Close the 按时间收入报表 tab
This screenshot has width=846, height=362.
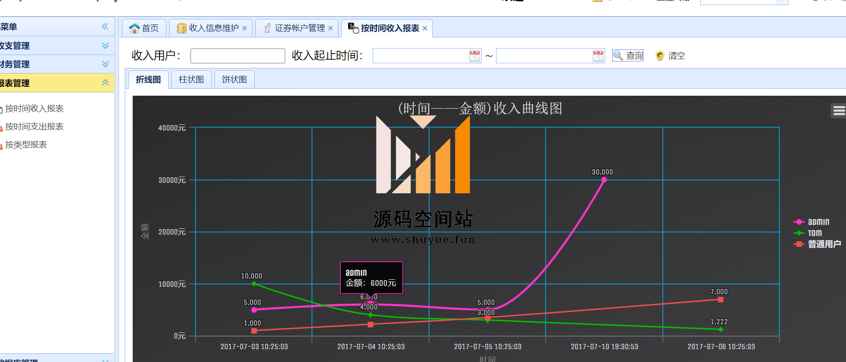pos(425,28)
